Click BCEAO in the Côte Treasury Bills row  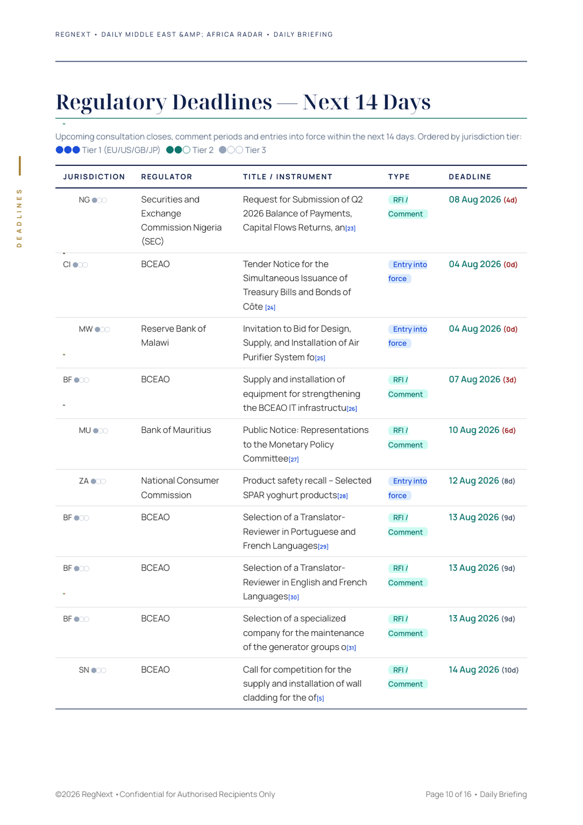[155, 265]
